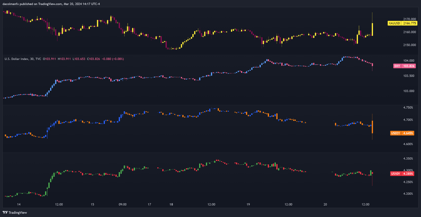Select the 09:00 time axis label

(x=123, y=204)
